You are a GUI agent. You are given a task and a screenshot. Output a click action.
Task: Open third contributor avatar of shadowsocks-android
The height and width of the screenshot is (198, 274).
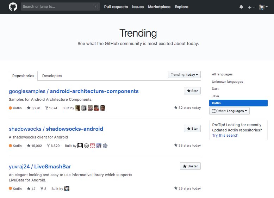coord(92,146)
